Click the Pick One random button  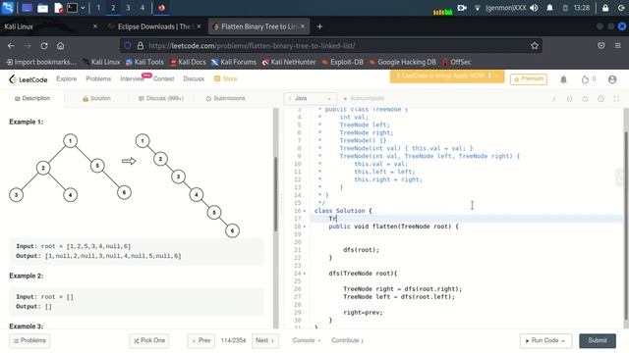pos(149,340)
